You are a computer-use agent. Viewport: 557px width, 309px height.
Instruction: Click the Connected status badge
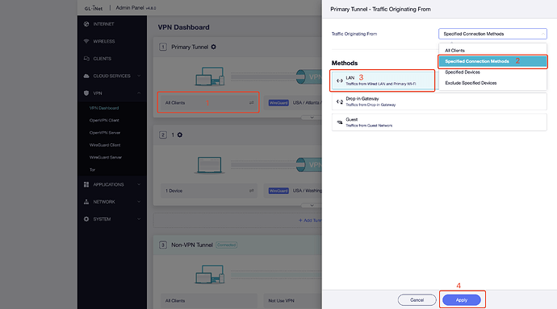point(226,245)
